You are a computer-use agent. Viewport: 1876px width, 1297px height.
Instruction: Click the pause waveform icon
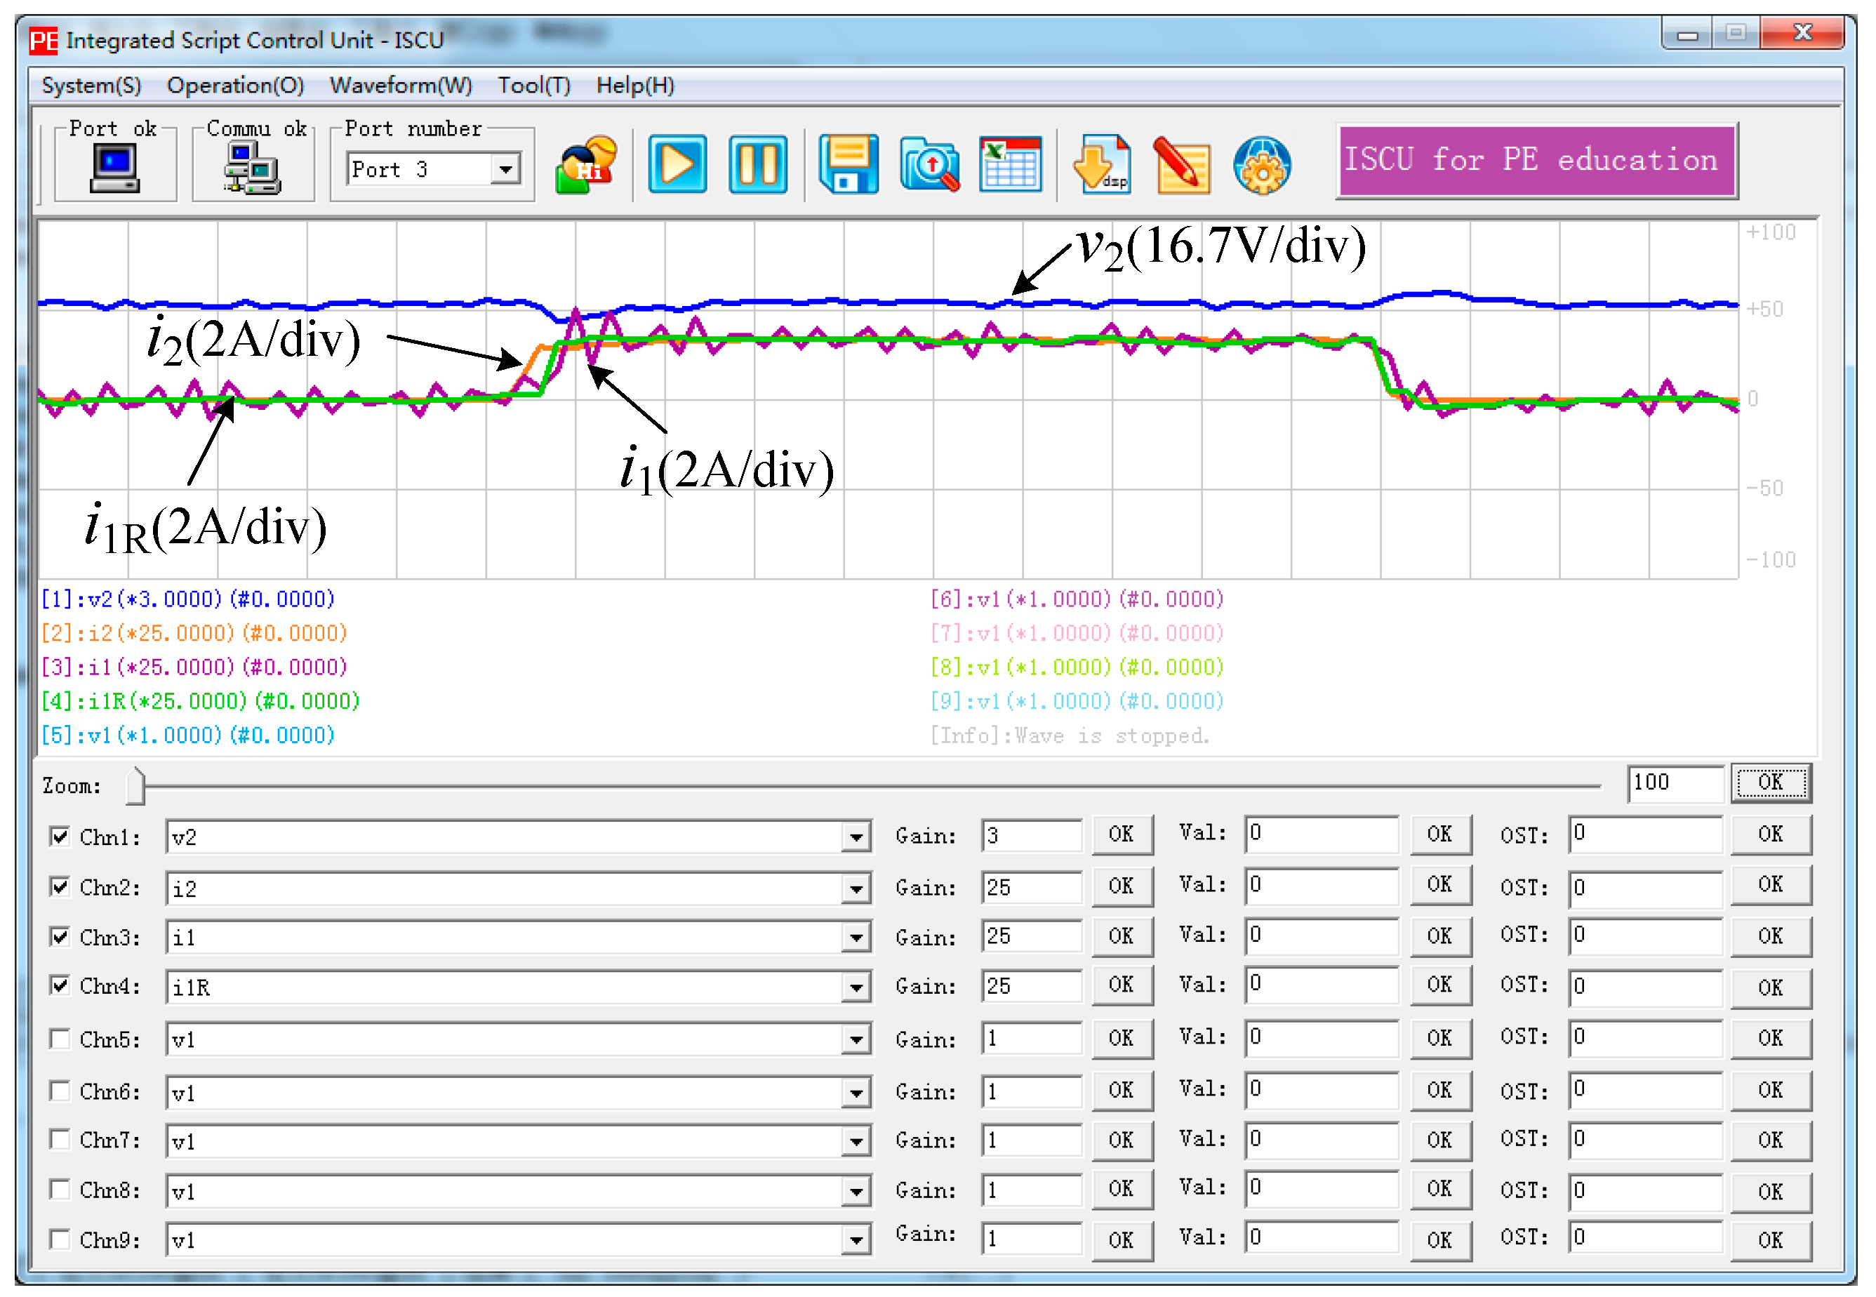coord(757,165)
